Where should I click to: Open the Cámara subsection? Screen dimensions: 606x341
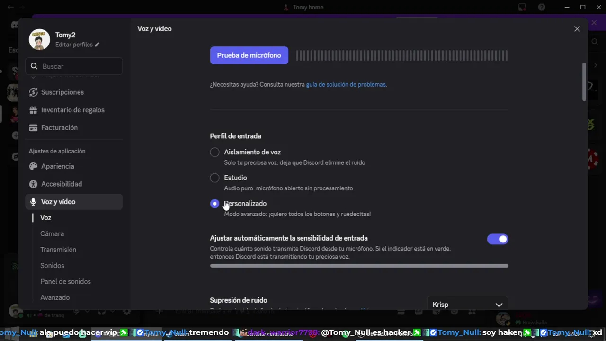tap(52, 233)
